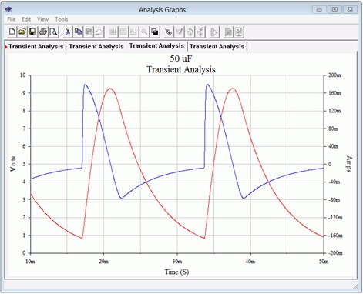
Task: Print the graph with the printer icon
Action: click(43, 32)
